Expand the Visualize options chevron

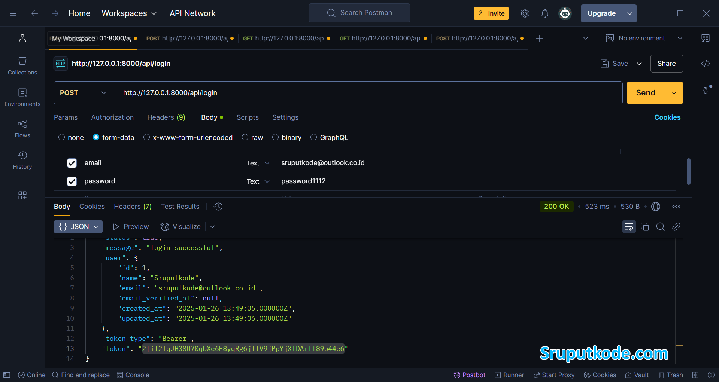212,227
